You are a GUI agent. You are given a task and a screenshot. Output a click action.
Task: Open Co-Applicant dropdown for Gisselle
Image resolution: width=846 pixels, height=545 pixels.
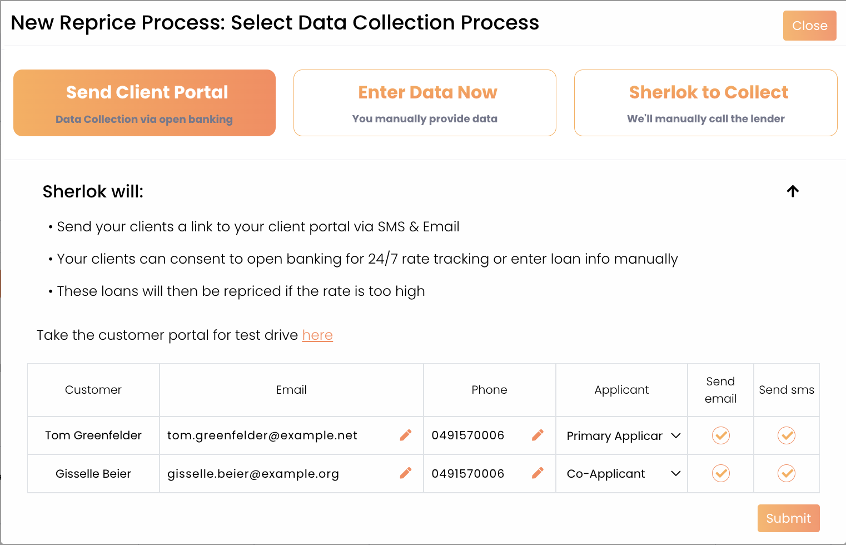(623, 474)
